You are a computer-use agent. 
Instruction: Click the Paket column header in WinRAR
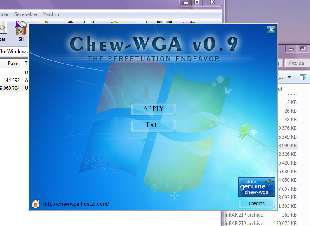pos(14,64)
